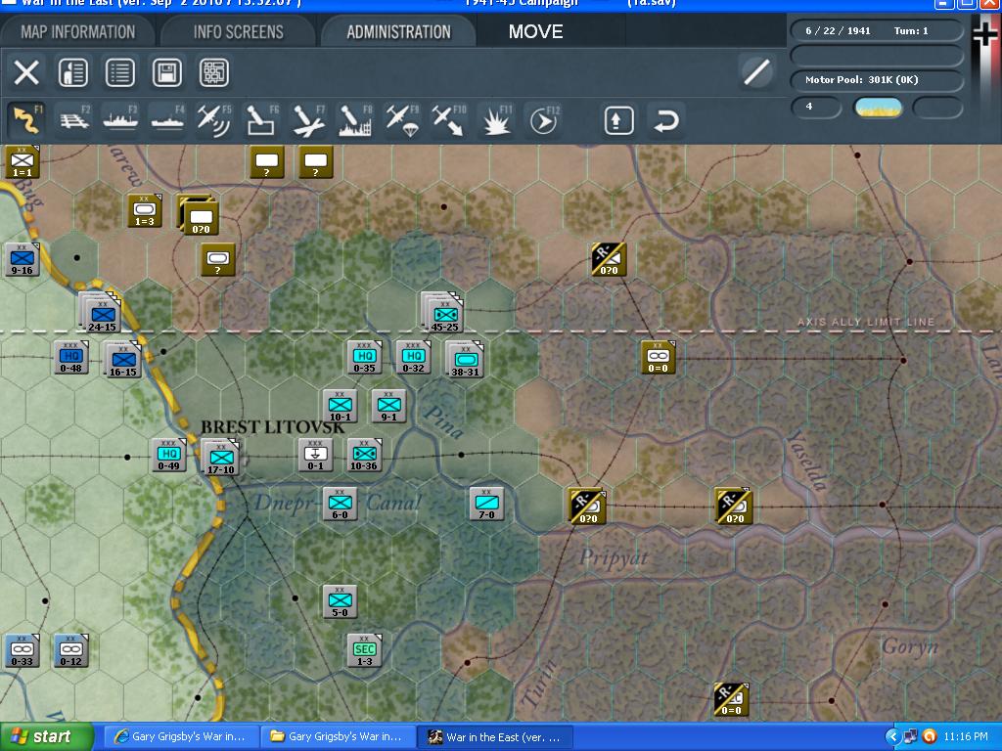The width and height of the screenshot is (1002, 751).
Task: Click the date 6 / 22 / 1941 field
Action: (838, 30)
